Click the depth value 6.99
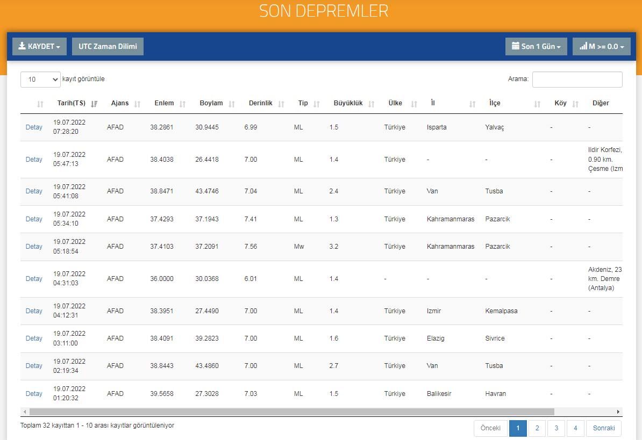The image size is (642, 440). (x=251, y=127)
